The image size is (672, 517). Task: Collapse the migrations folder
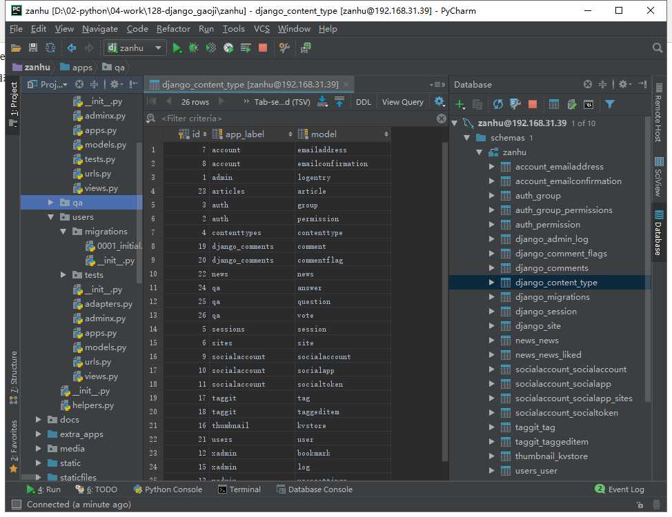click(63, 232)
